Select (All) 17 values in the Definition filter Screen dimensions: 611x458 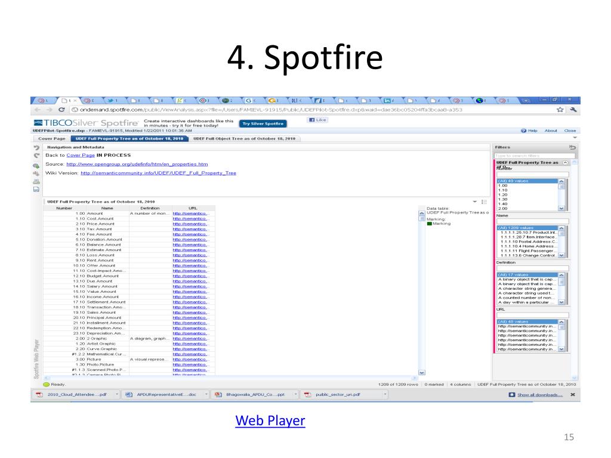tap(527, 275)
